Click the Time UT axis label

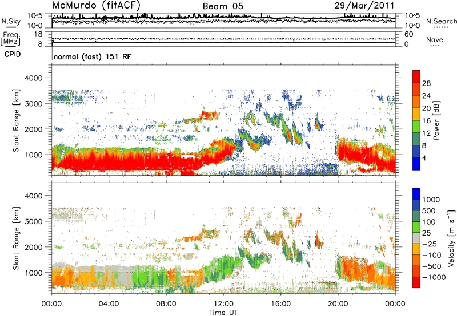pos(223,313)
